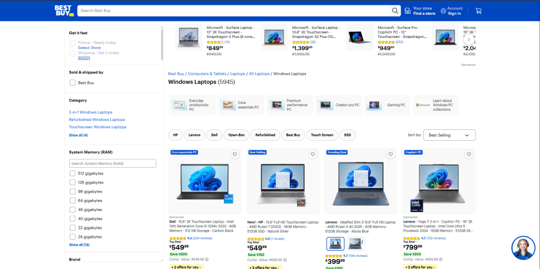Check 48 gigabytes RAM filter
540x269 pixels.
click(x=72, y=209)
